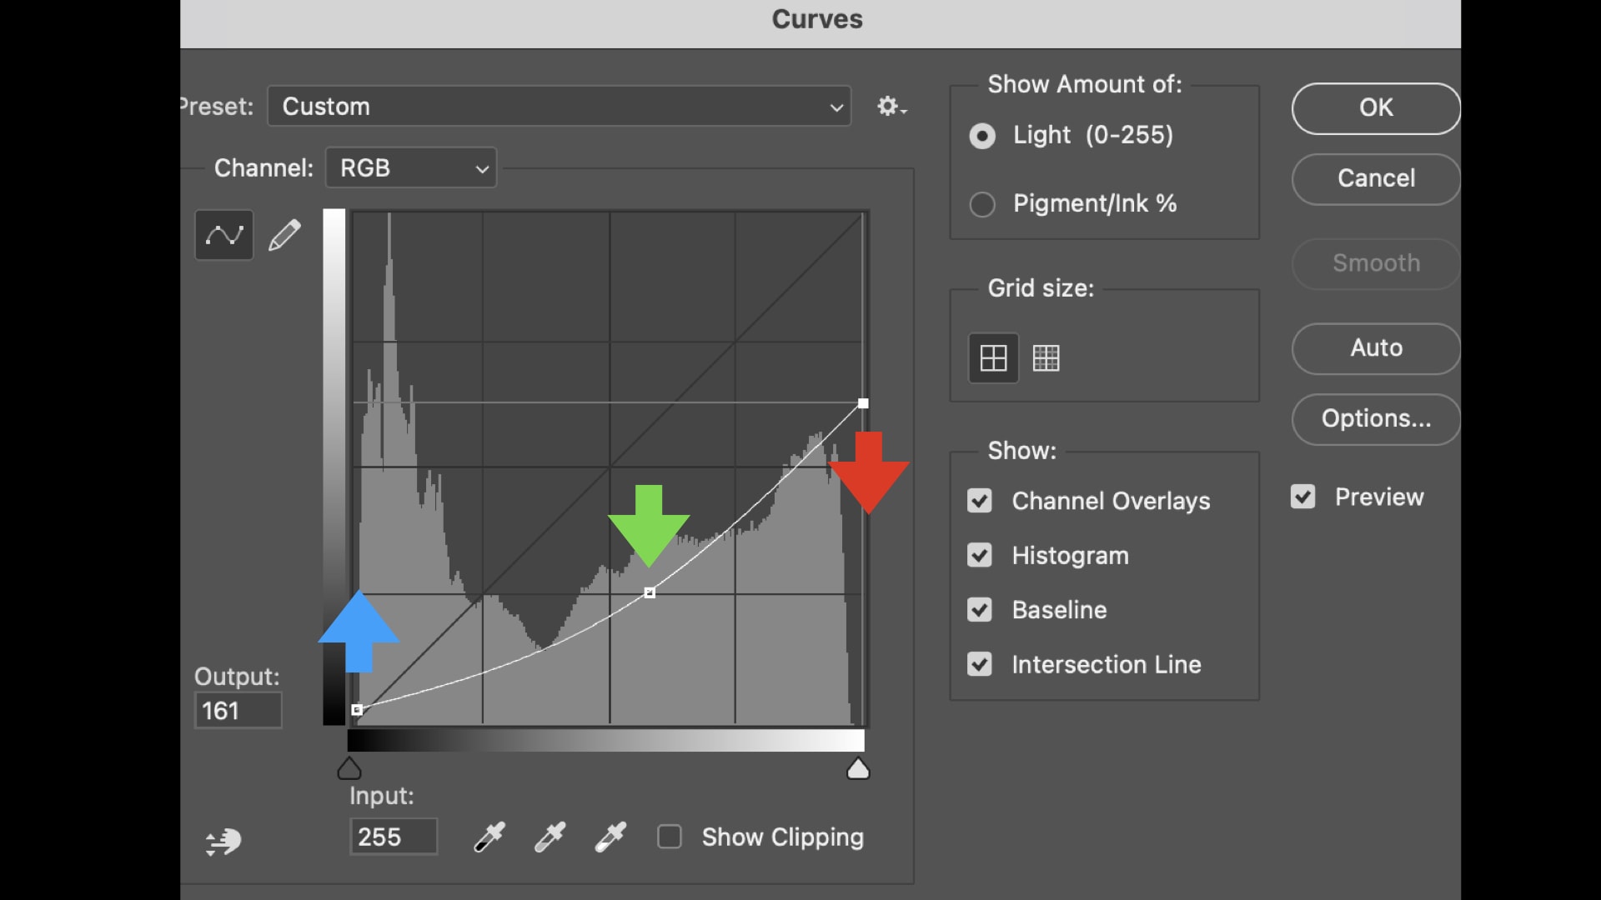Enable Show Clipping
This screenshot has height=900, width=1601.
tap(670, 837)
